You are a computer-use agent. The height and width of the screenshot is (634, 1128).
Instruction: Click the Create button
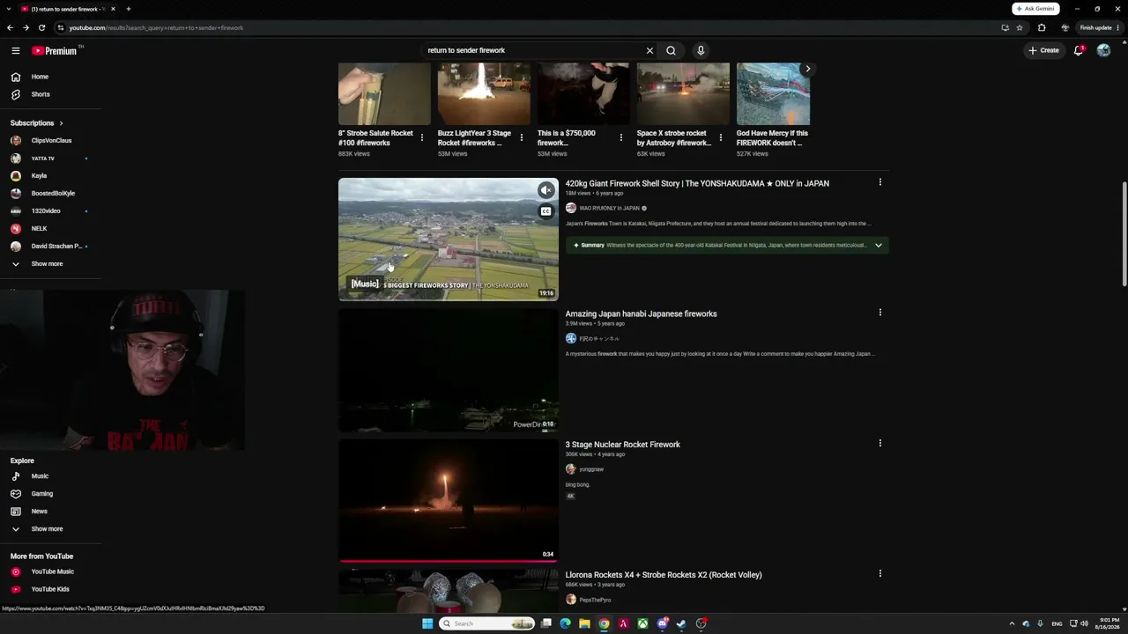point(1043,50)
